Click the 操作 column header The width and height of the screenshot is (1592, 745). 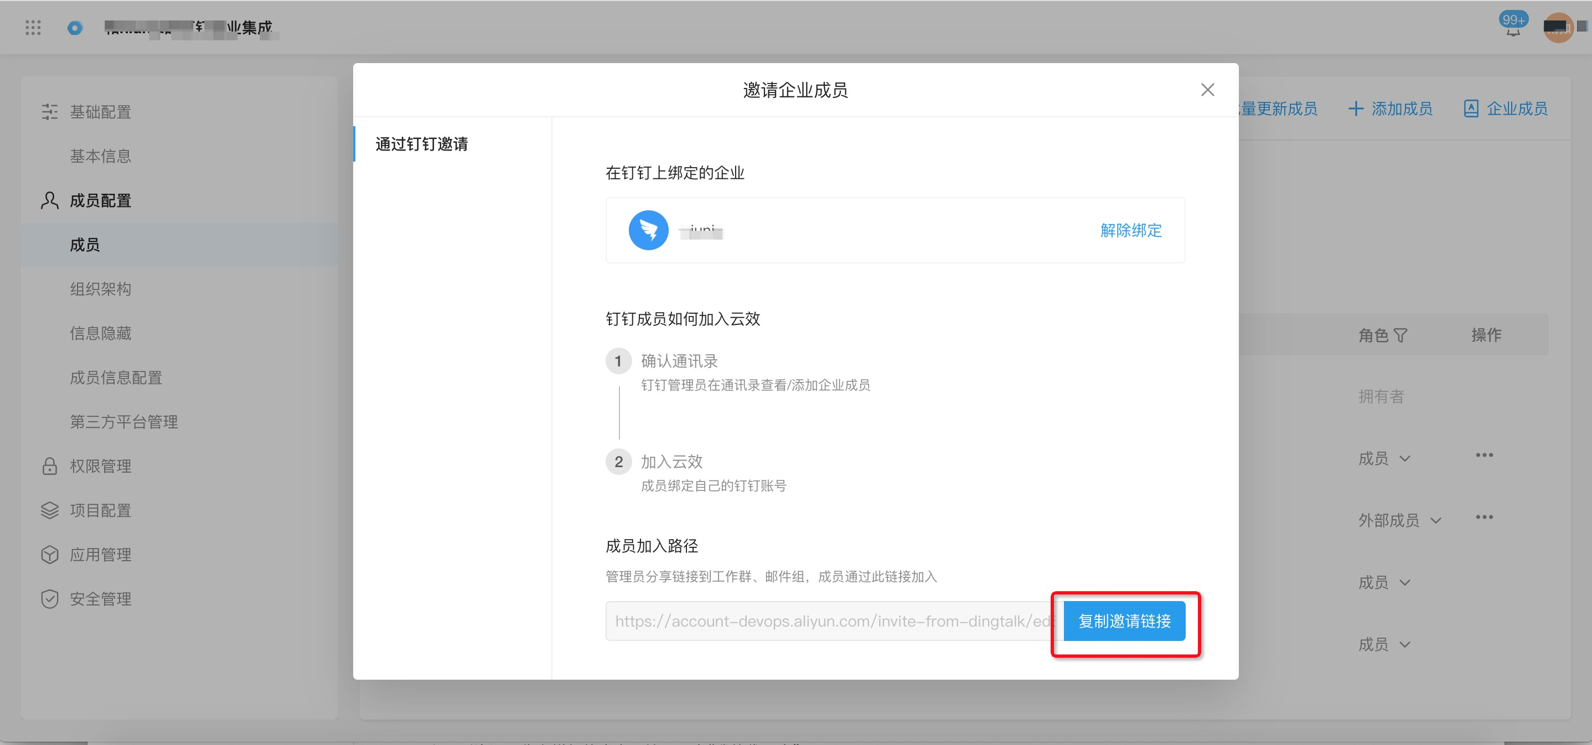tap(1486, 335)
